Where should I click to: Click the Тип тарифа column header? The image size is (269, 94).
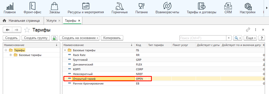pos(159,45)
